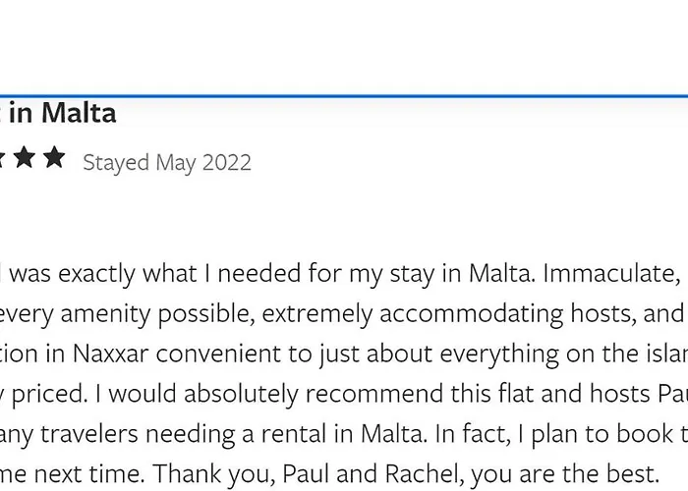Click the "in Malta" review title
Viewport: 688px width, 491px height.
pos(63,114)
